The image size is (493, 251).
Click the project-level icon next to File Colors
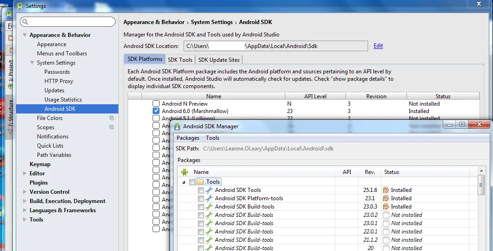click(111, 118)
